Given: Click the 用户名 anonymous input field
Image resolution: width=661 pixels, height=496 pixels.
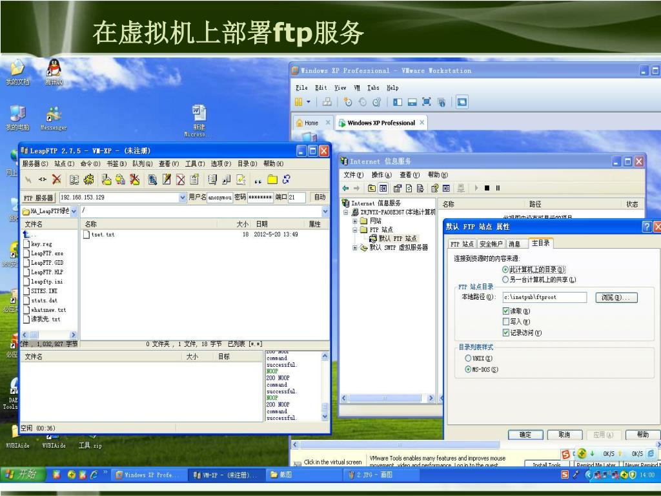Looking at the screenshot, I should [219, 198].
